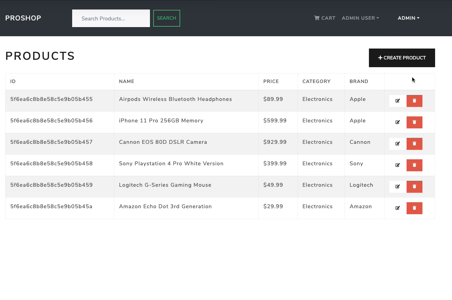The image size is (452, 300).
Task: Open the edit form for iPhone 11 Pro
Action: click(397, 122)
